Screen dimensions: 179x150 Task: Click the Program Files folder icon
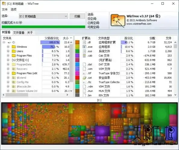coord(14,55)
